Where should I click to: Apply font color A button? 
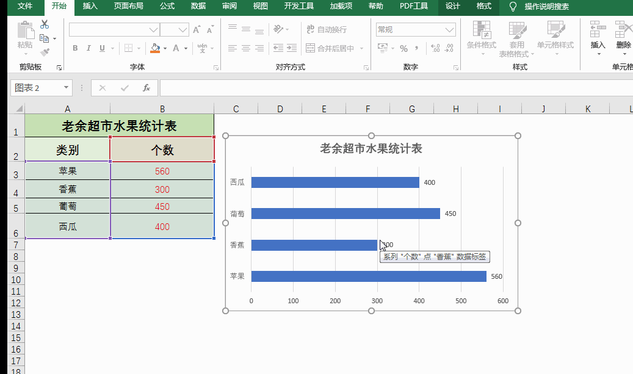176,48
